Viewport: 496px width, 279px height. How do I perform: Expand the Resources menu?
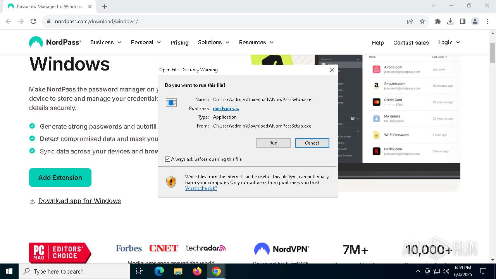pos(256,42)
